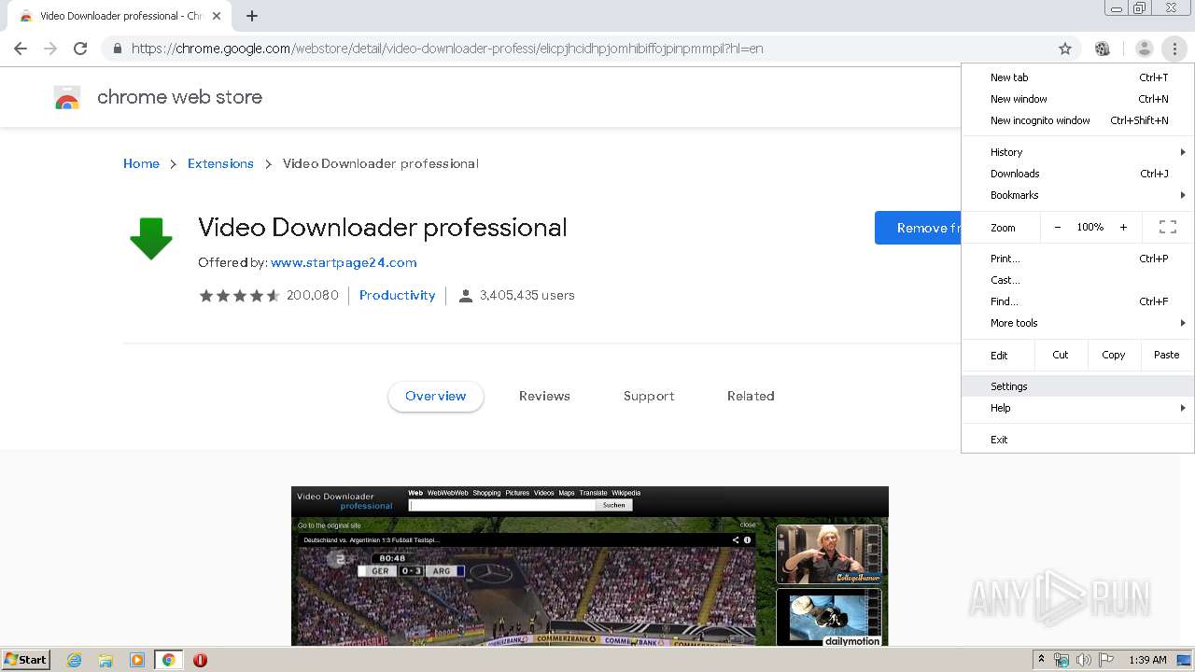This screenshot has height=672, width=1195.
Task: Click the action center flag icon
Action: click(x=1106, y=660)
